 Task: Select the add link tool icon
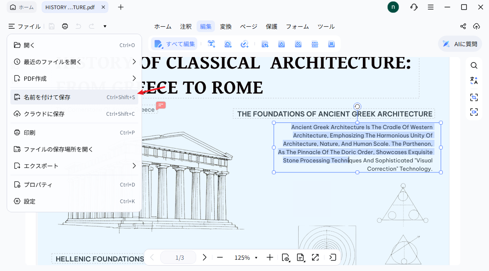(x=244, y=44)
